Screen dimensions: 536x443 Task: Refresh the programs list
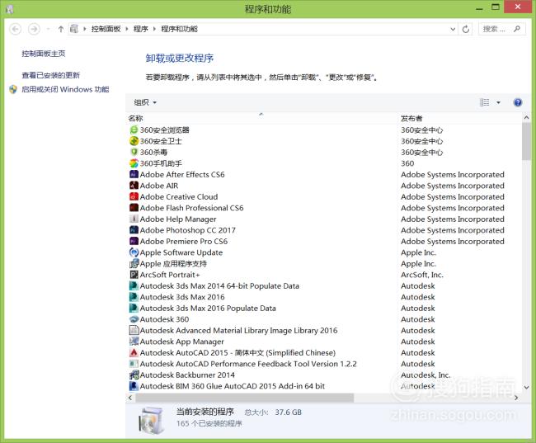pyautogui.click(x=466, y=29)
